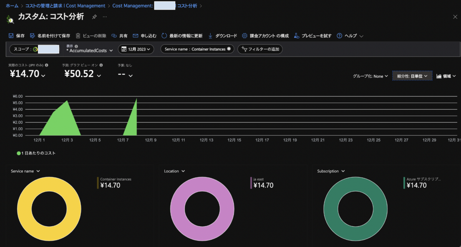
Task: Change the Location chart grouping dropdown
Action: 174,171
